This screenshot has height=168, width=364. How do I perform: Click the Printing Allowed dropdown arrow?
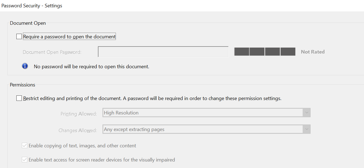point(306,112)
